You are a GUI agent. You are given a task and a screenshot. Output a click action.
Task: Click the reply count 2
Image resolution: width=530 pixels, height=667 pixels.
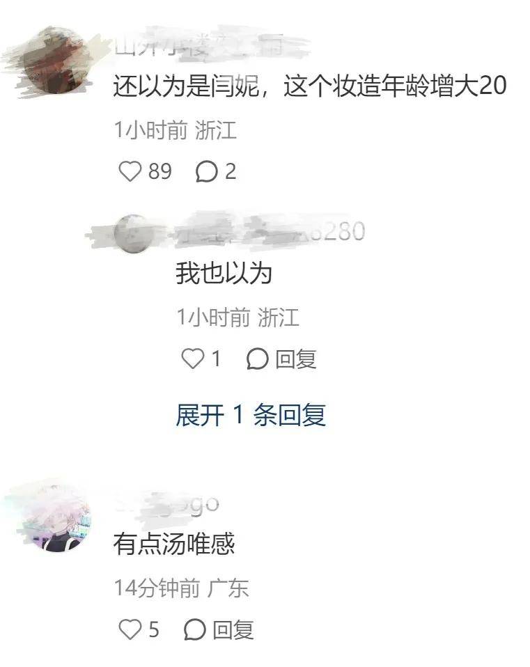pyautogui.click(x=230, y=171)
